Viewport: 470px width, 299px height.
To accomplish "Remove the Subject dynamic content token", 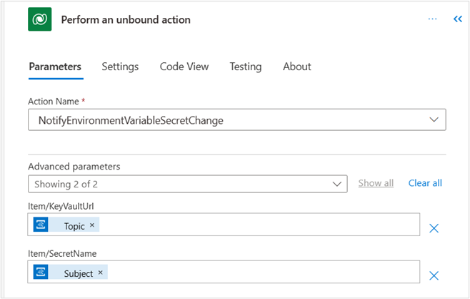I will click(101, 273).
